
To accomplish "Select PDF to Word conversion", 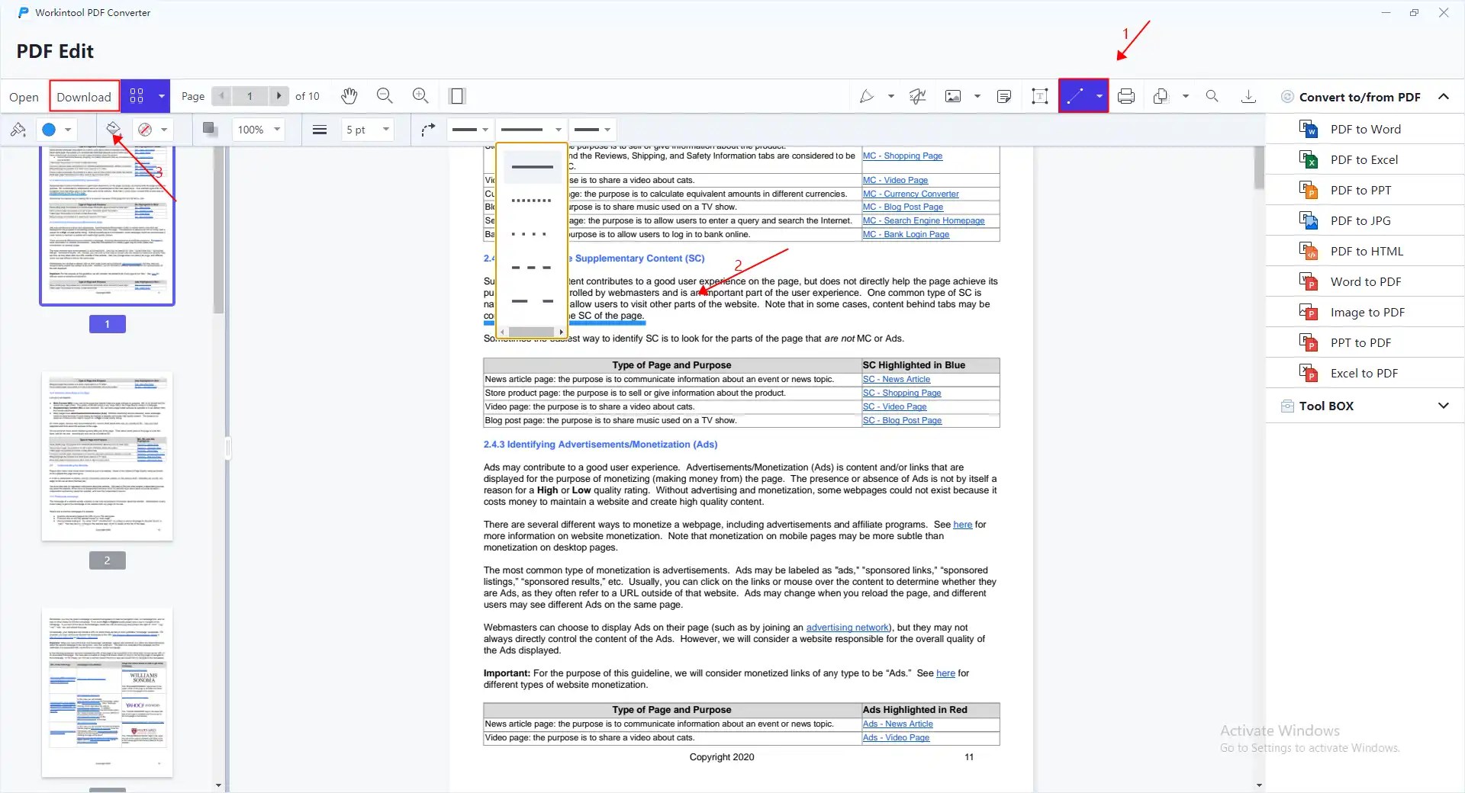I will [x=1365, y=129].
